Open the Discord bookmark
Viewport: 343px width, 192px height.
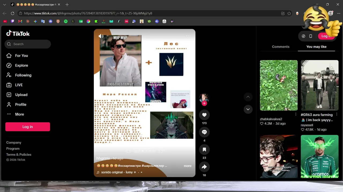(x=50, y=21)
